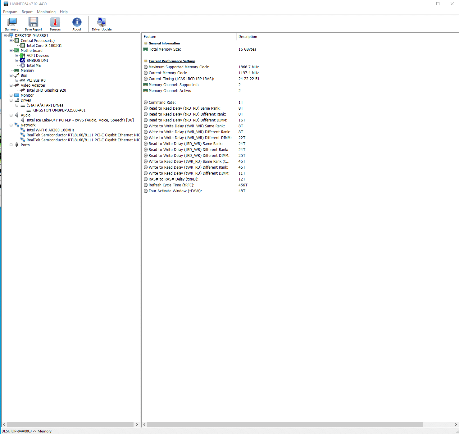Viewport: 459px width, 434px height.
Task: Collapse the Motherboard branch
Action: [x=11, y=50]
